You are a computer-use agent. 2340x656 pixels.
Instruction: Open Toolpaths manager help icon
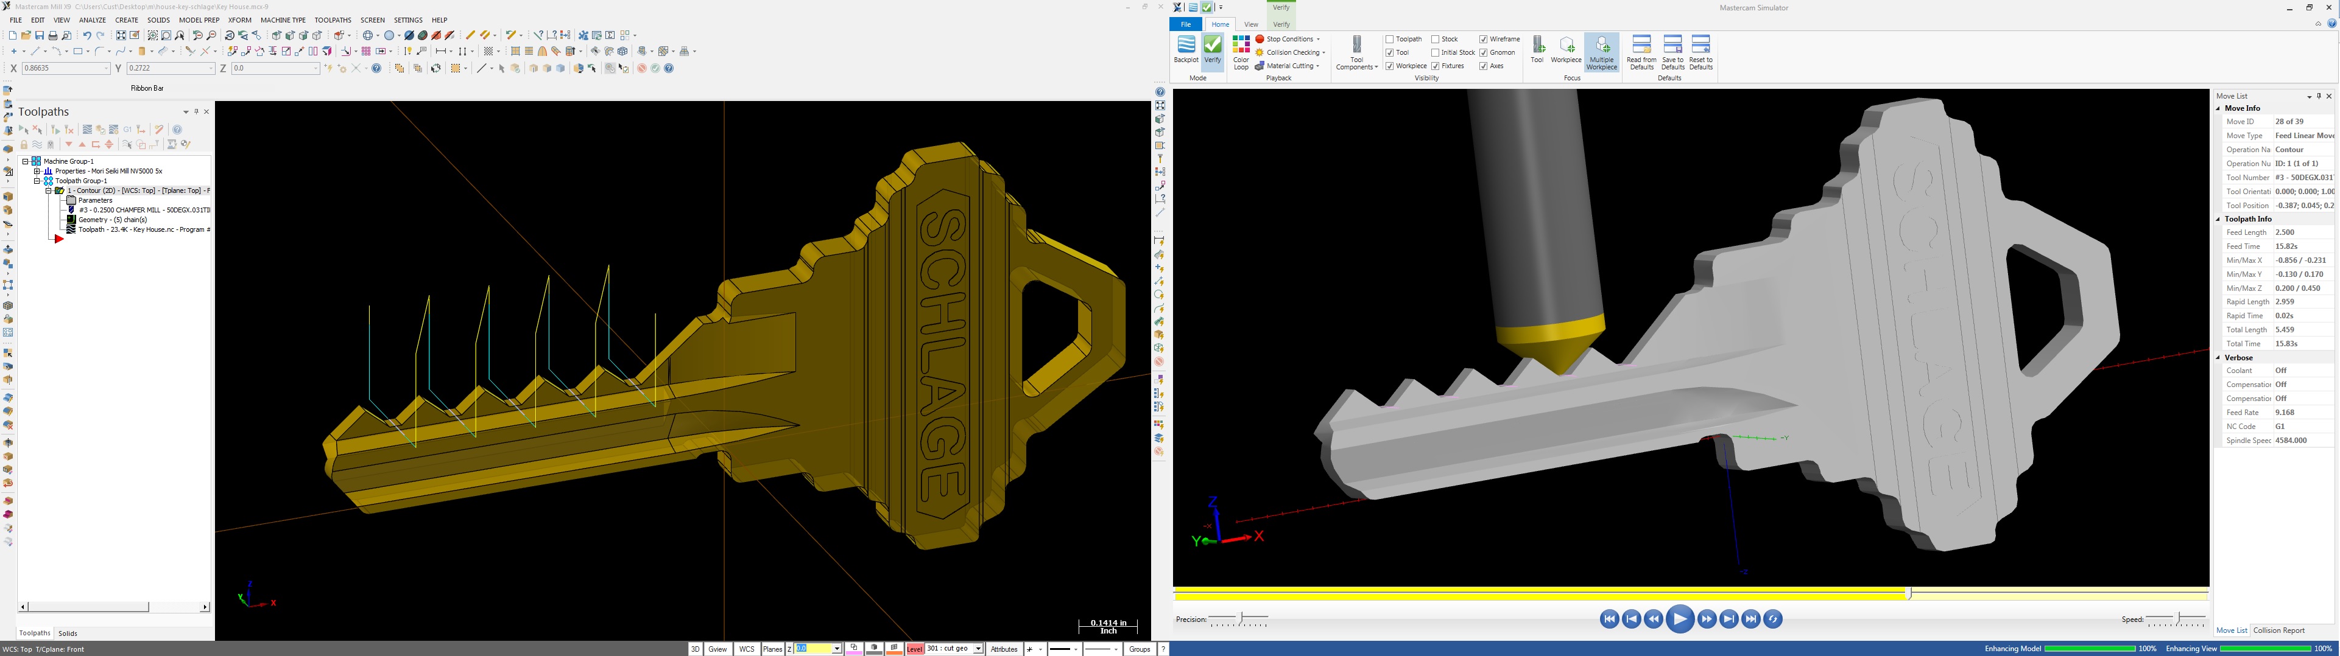(177, 130)
